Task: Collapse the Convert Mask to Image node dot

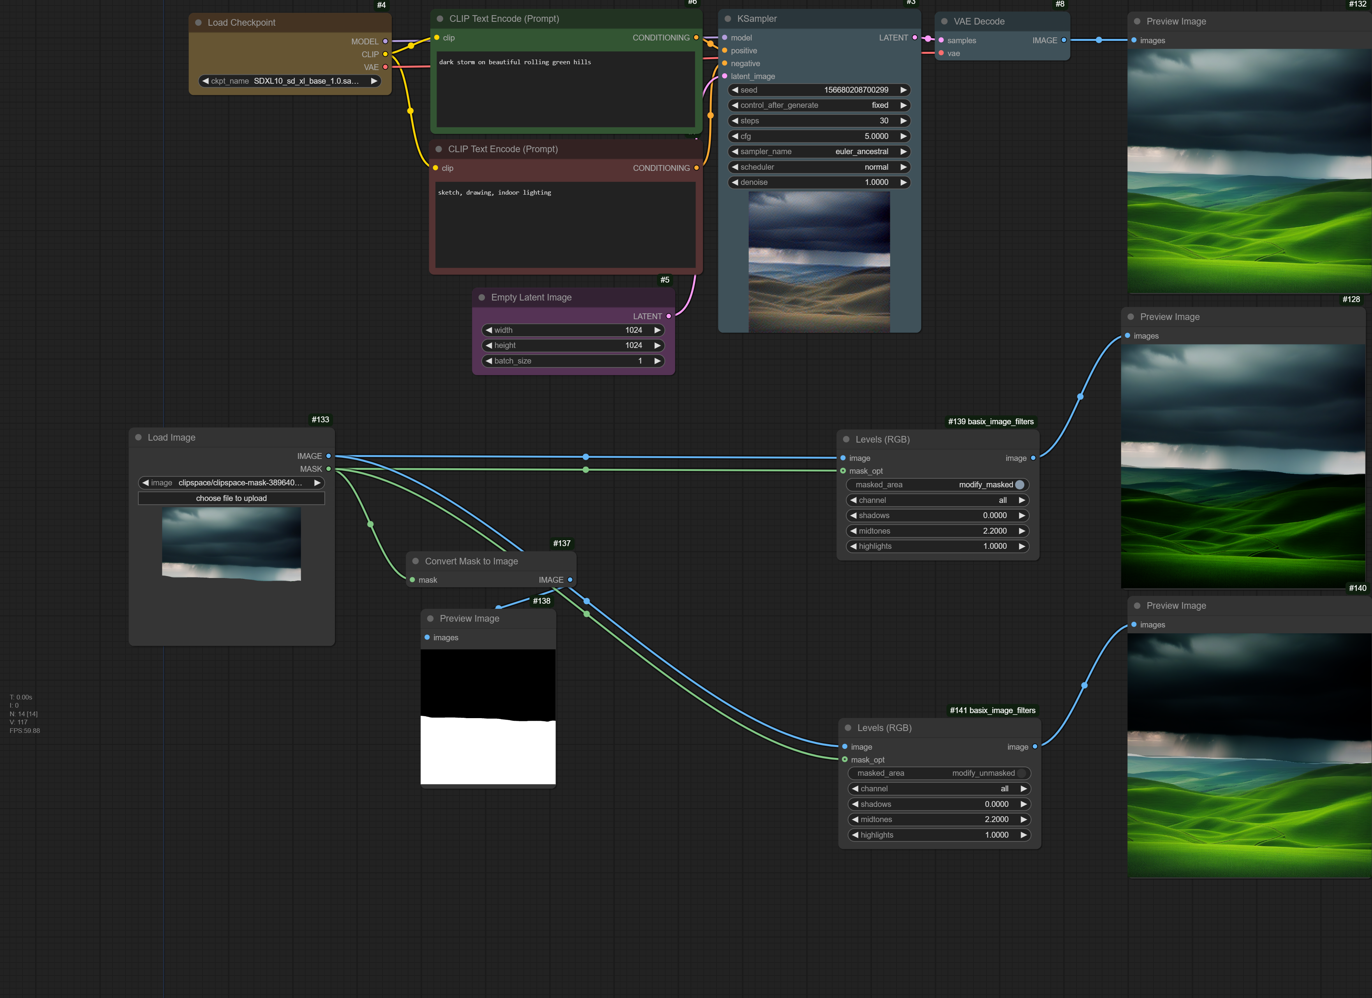Action: tap(416, 561)
